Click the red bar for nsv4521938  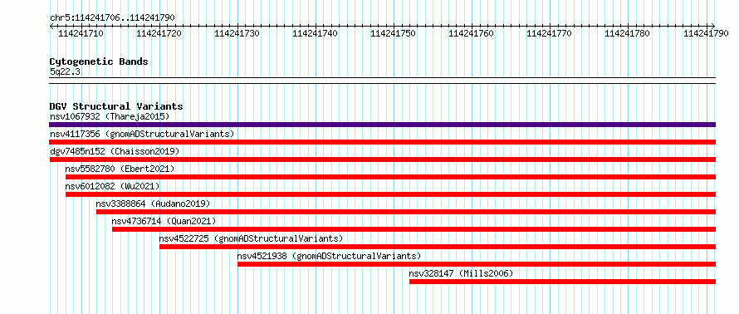pos(477,264)
